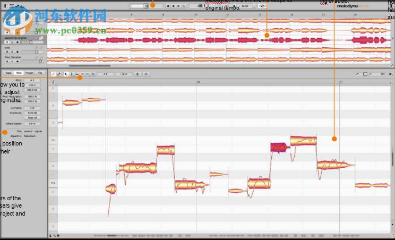Select the Main arrow tool
Image resolution: width=395 pixels, height=240 pixels.
(66, 74)
